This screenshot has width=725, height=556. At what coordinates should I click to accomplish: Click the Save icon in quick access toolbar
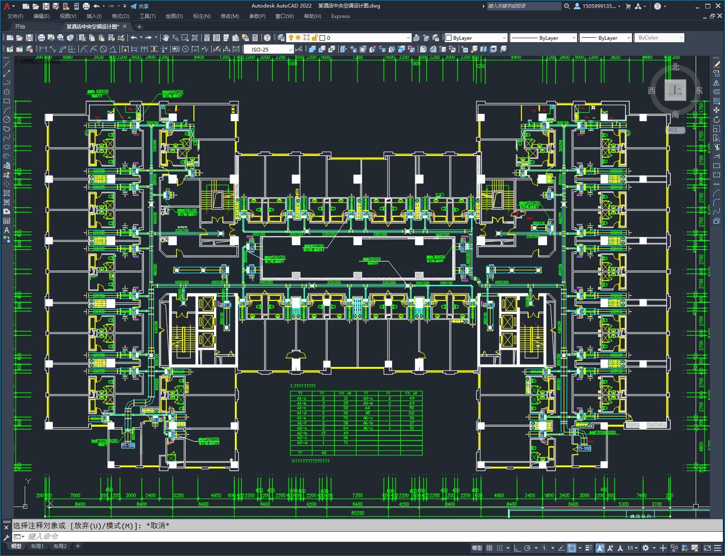(x=46, y=6)
